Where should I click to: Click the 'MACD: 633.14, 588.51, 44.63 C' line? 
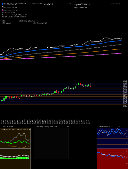click(x=14, y=17)
